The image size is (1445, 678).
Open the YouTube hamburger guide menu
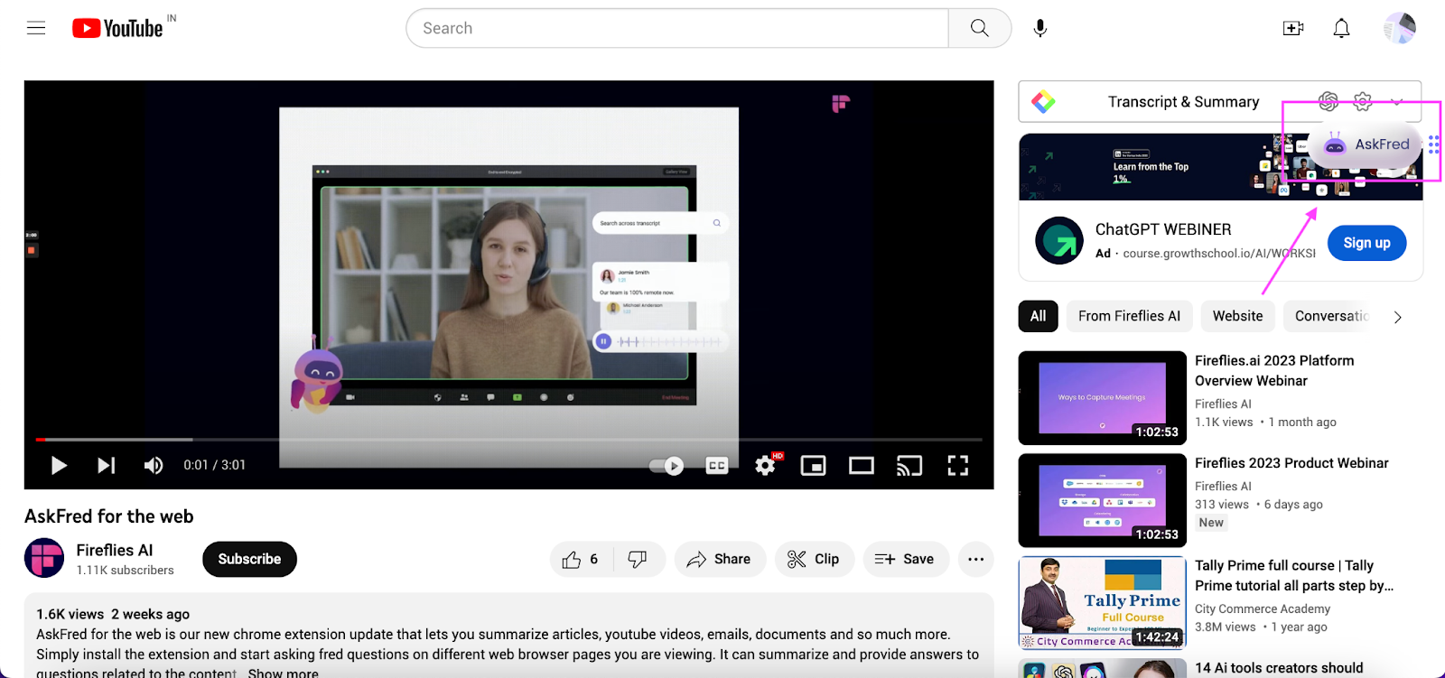[36, 28]
